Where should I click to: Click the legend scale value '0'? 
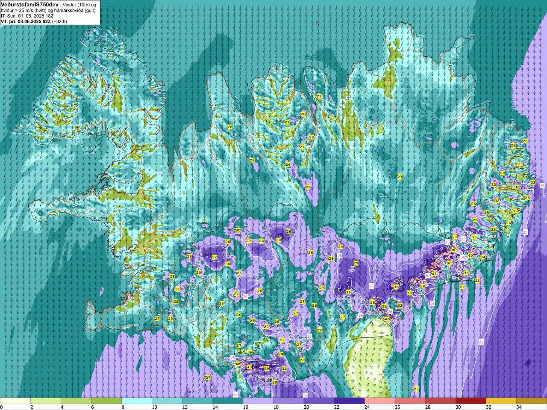click(x=1, y=407)
